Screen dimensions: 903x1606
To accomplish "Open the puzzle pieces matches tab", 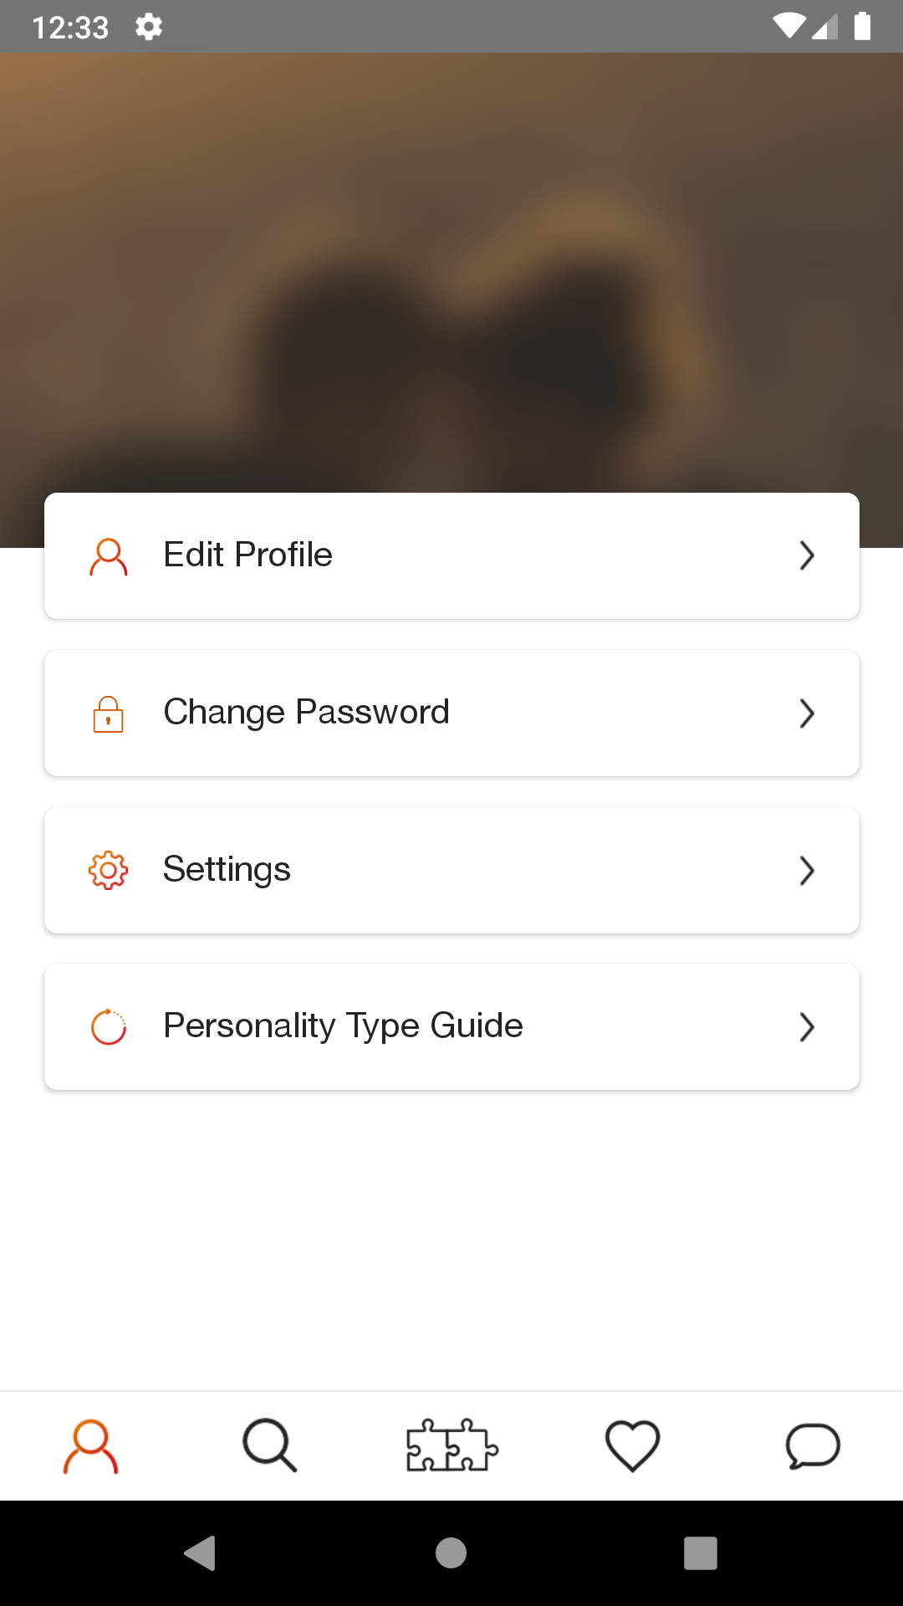I will click(451, 1445).
